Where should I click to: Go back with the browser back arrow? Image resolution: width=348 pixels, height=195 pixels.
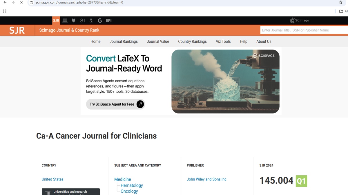pyautogui.click(x=5, y=2)
